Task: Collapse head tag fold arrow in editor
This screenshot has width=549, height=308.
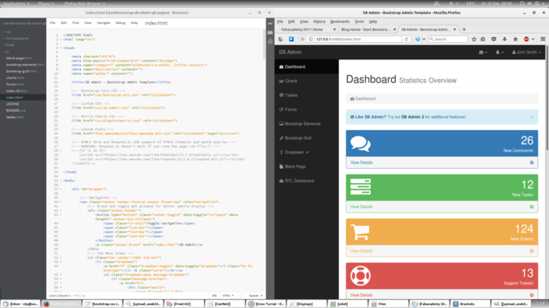Action: 60,48
